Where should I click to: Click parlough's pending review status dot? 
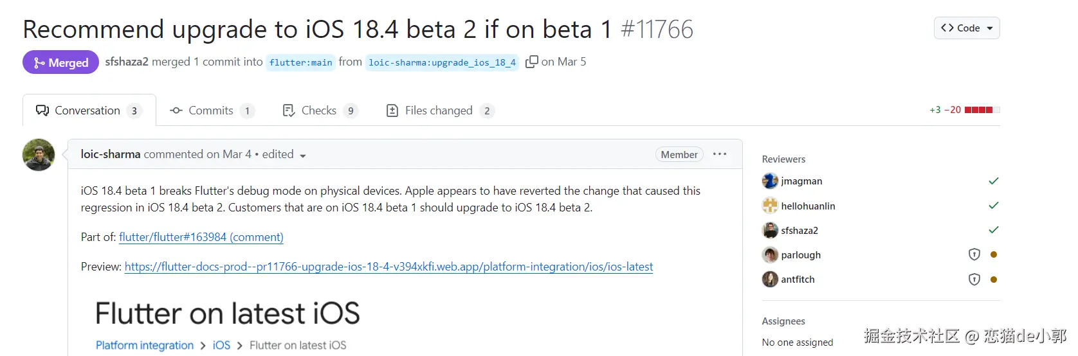994,254
